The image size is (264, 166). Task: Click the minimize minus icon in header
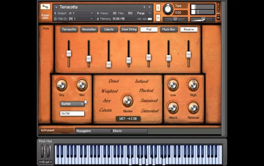[218, 9]
